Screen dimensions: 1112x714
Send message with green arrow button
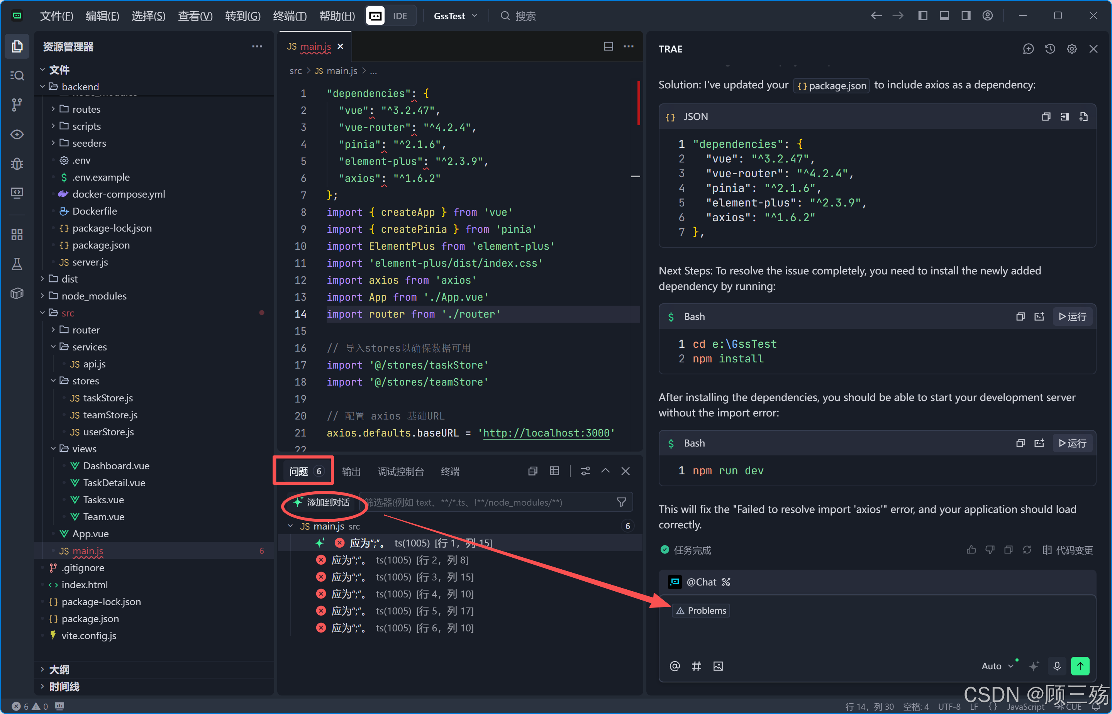[x=1080, y=666]
